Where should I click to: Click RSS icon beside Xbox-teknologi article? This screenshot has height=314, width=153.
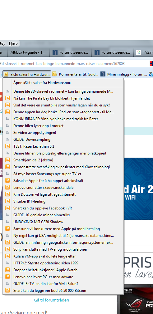click(7, 167)
